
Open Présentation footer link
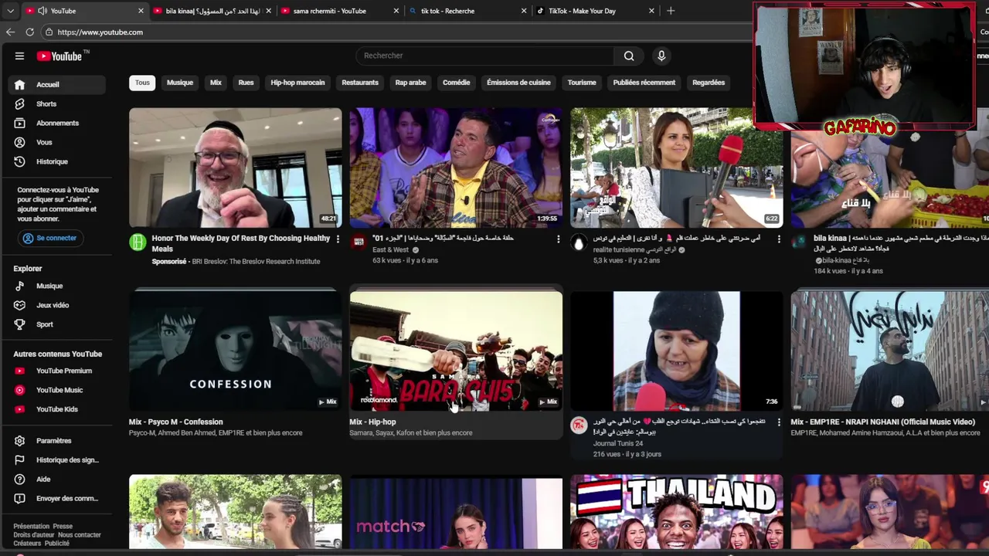[31, 526]
